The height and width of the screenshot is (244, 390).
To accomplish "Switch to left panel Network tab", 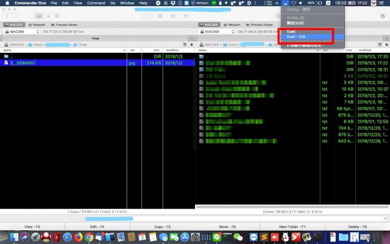I will coord(36,25).
